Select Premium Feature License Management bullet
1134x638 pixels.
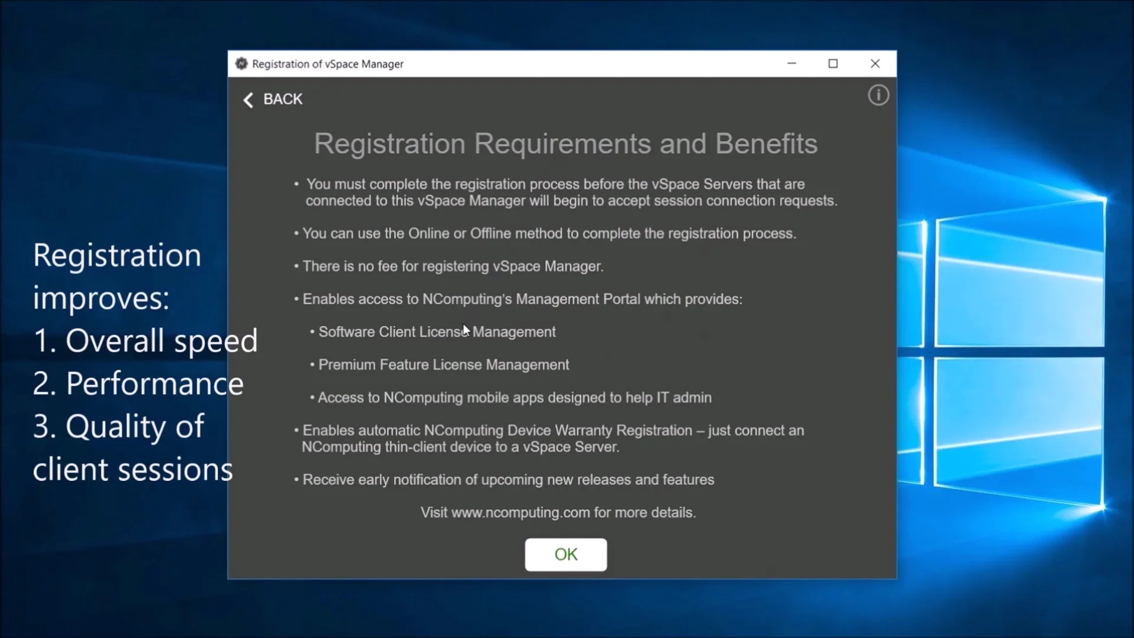pyautogui.click(x=443, y=365)
